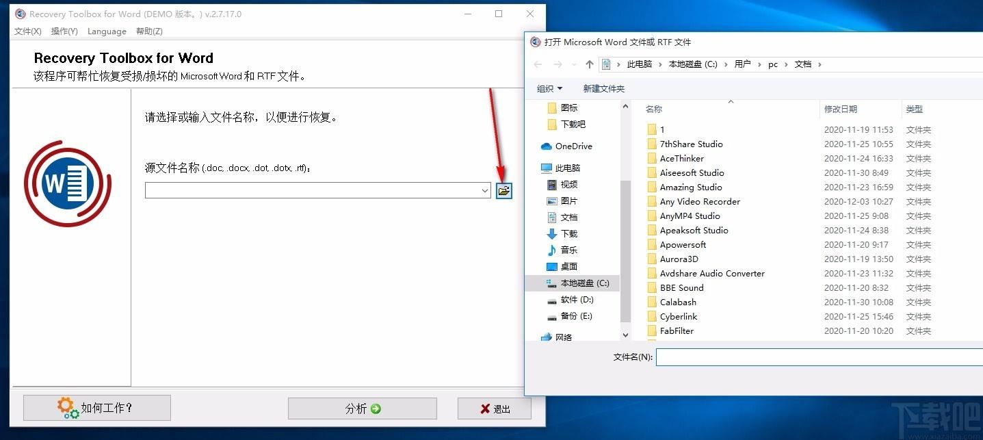Screen dimensions: 983x440
Task: Select the Aurora3D folder
Action: [x=679, y=259]
